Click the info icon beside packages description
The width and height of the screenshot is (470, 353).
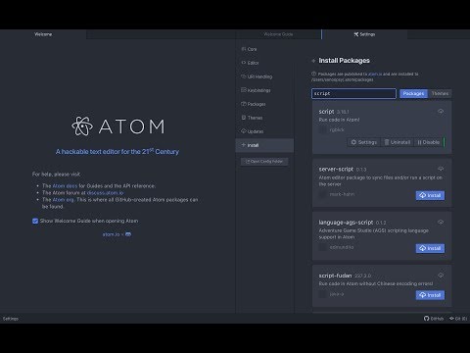click(x=313, y=74)
